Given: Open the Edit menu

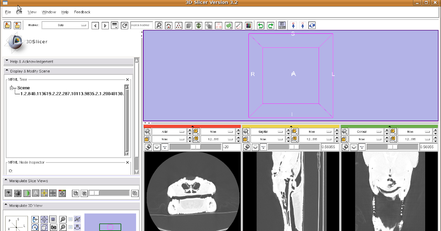Looking at the screenshot, I should pos(19,12).
